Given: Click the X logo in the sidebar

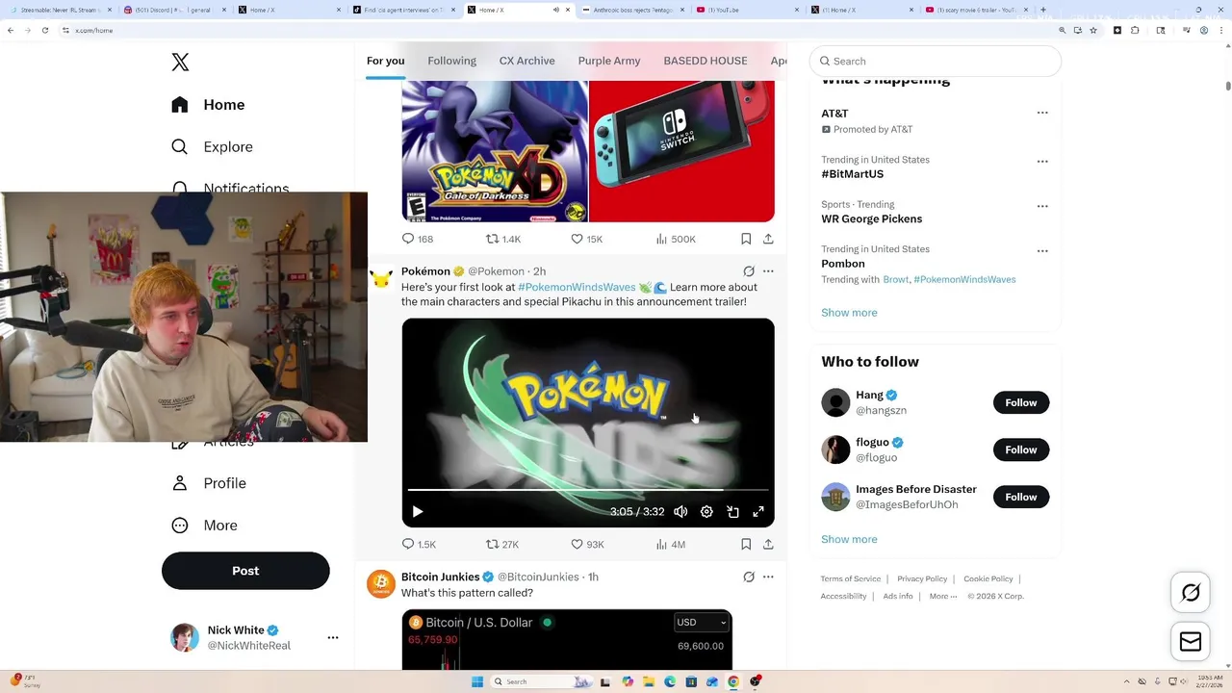Looking at the screenshot, I should point(180,63).
